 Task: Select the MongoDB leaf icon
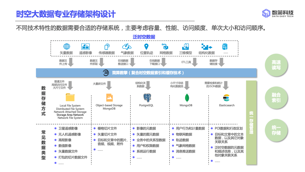(x=187, y=98)
